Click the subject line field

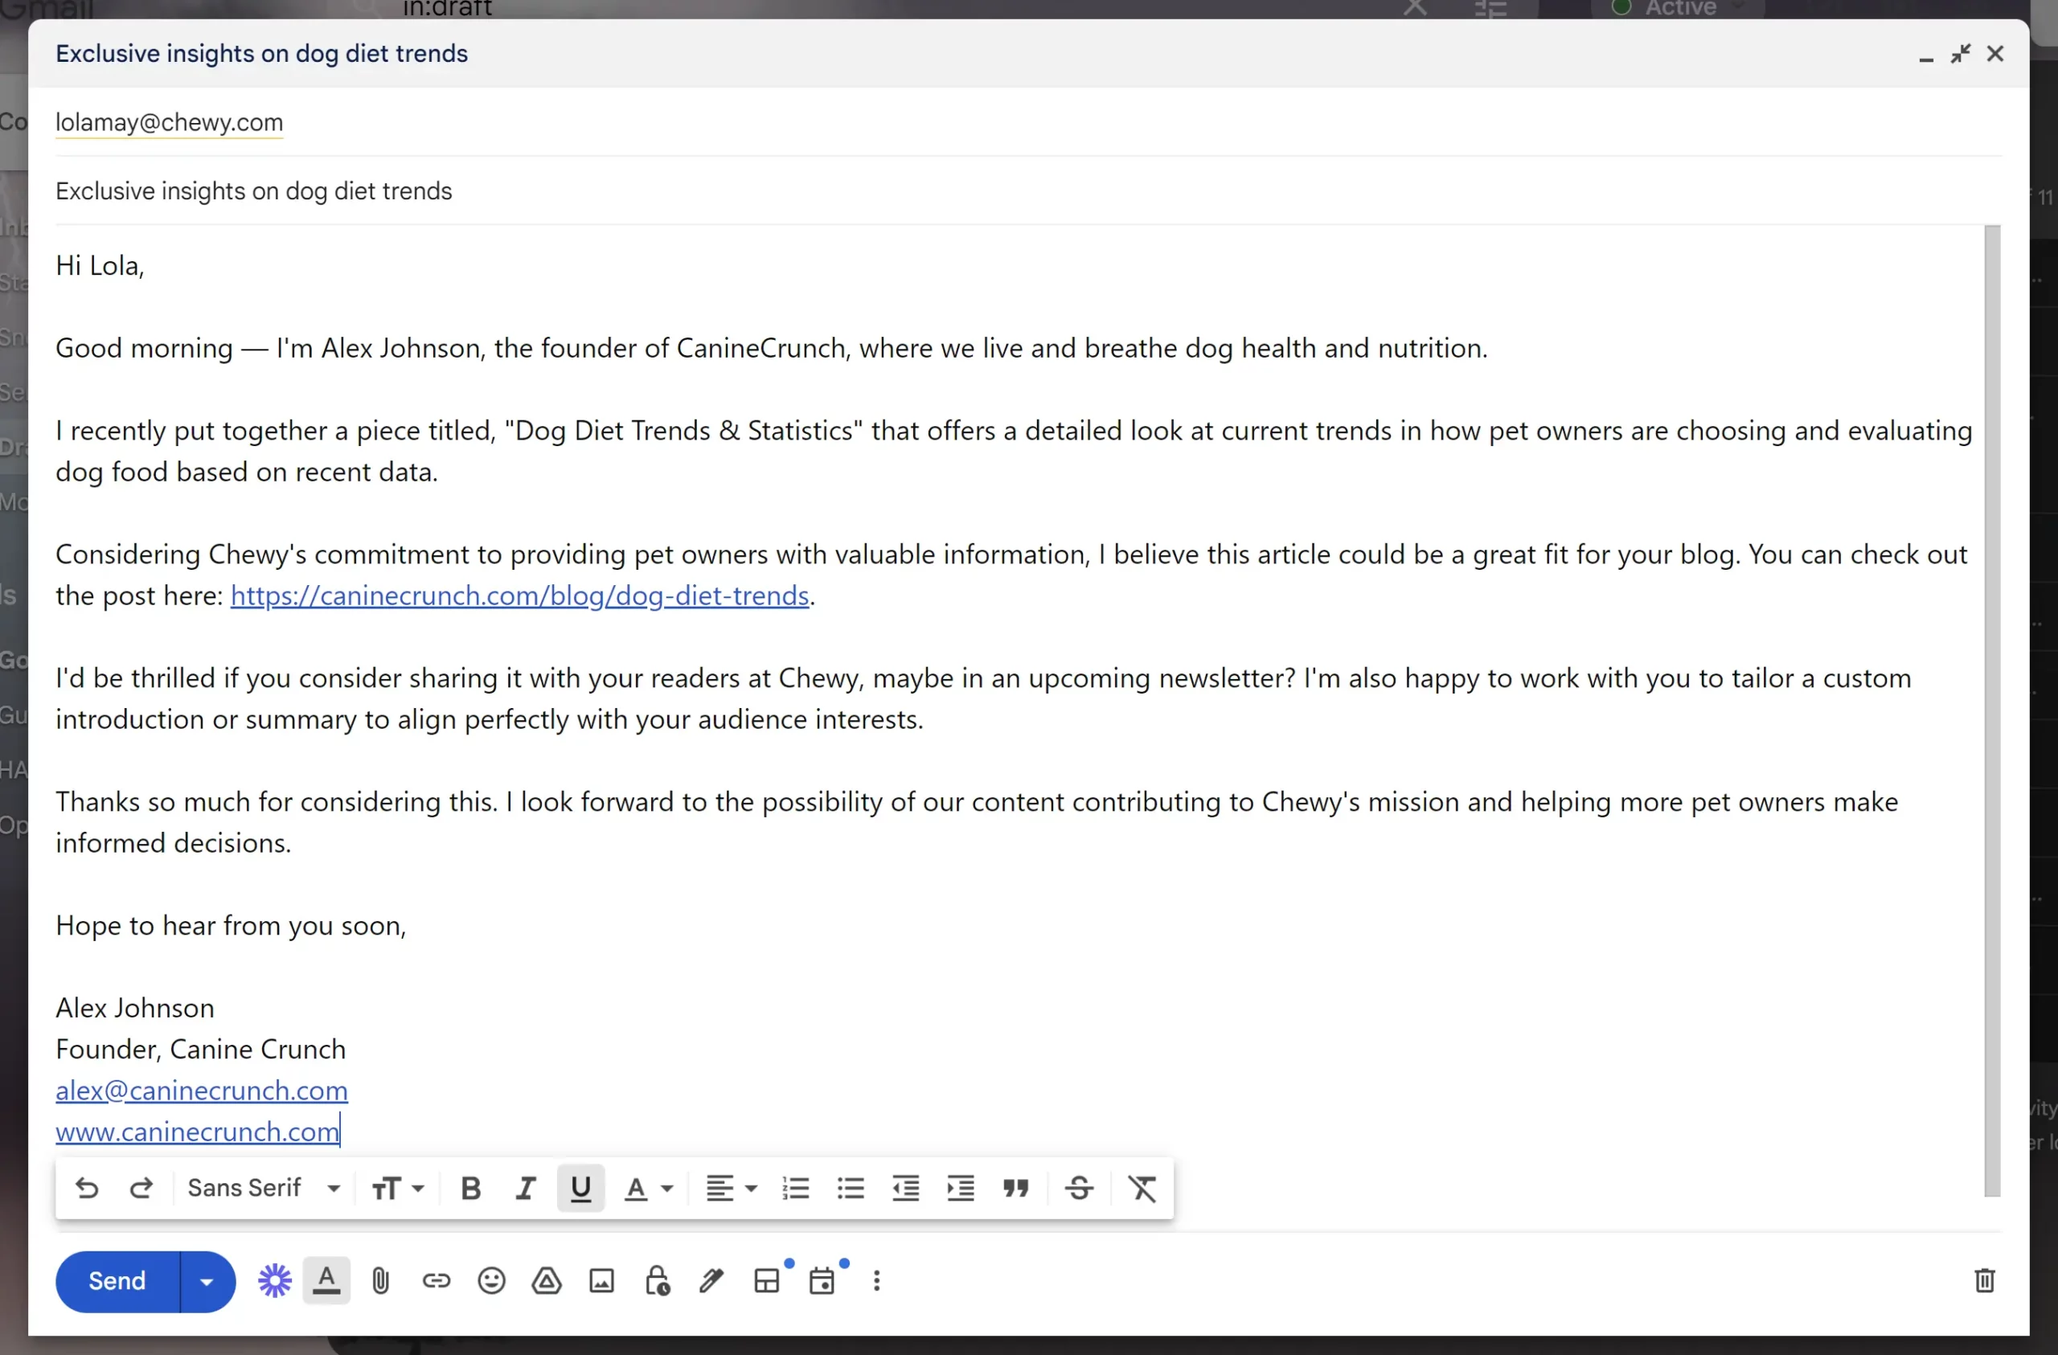tap(1028, 191)
